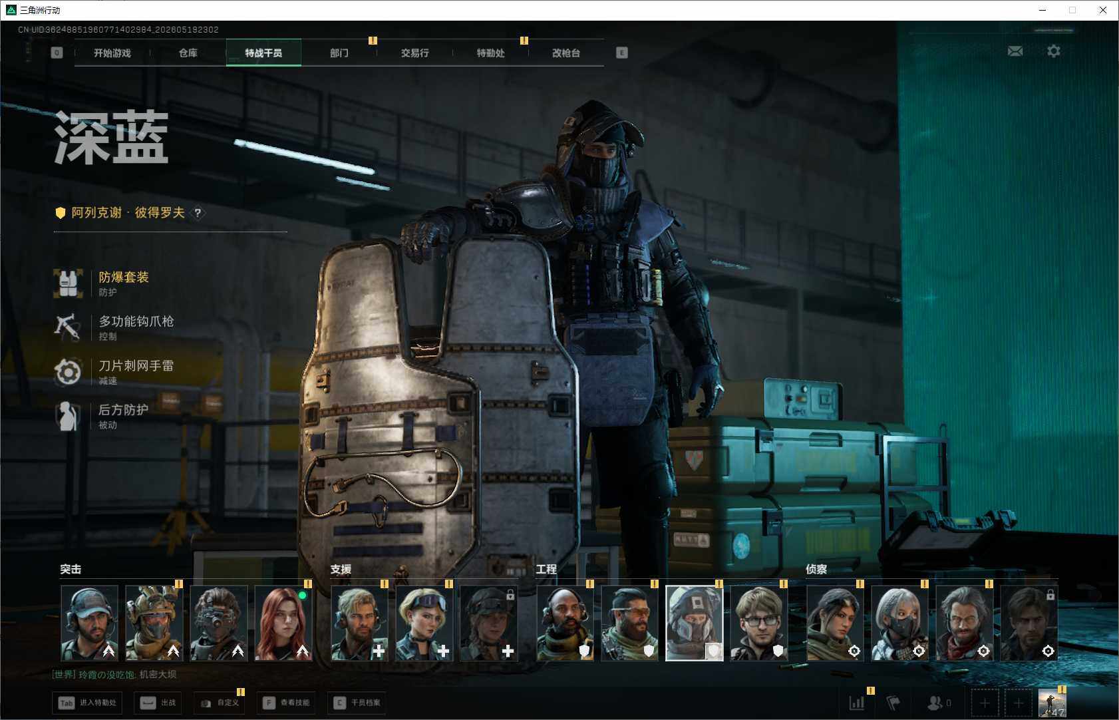This screenshot has width=1119, height=720.
Task: Click the 支援 category label
Action: (341, 570)
